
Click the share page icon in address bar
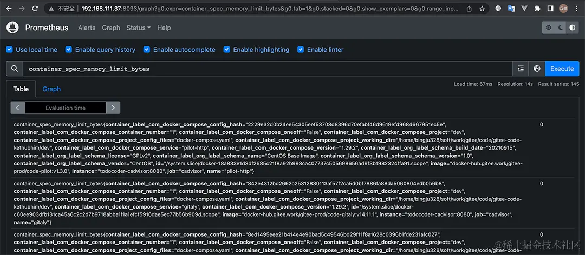469,8
